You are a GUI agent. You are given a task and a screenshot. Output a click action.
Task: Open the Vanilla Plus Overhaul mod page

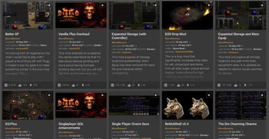(x=74, y=34)
